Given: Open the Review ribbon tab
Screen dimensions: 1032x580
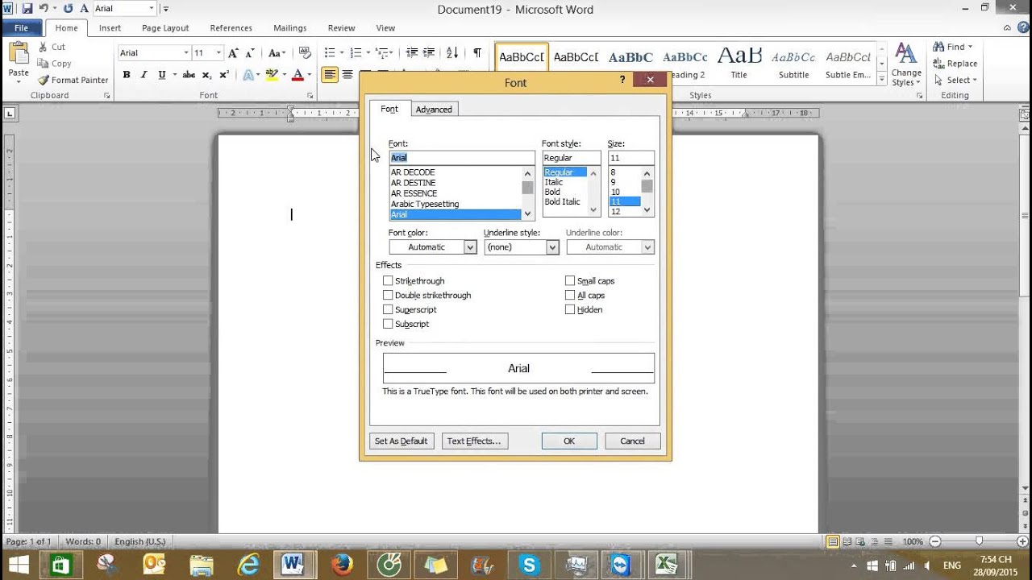Looking at the screenshot, I should tap(341, 28).
